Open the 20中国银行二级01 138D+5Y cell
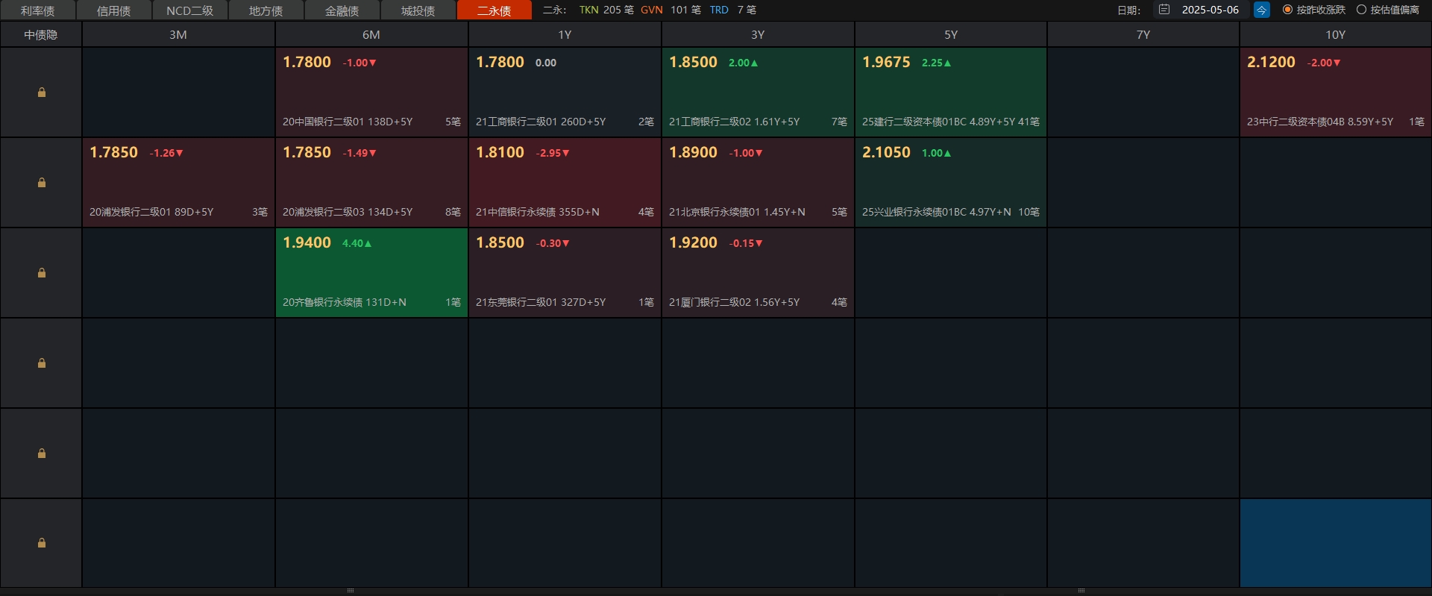 371,92
